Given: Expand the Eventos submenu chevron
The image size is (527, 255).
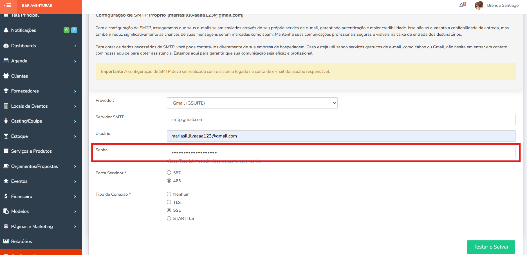Looking at the screenshot, I should [75, 181].
